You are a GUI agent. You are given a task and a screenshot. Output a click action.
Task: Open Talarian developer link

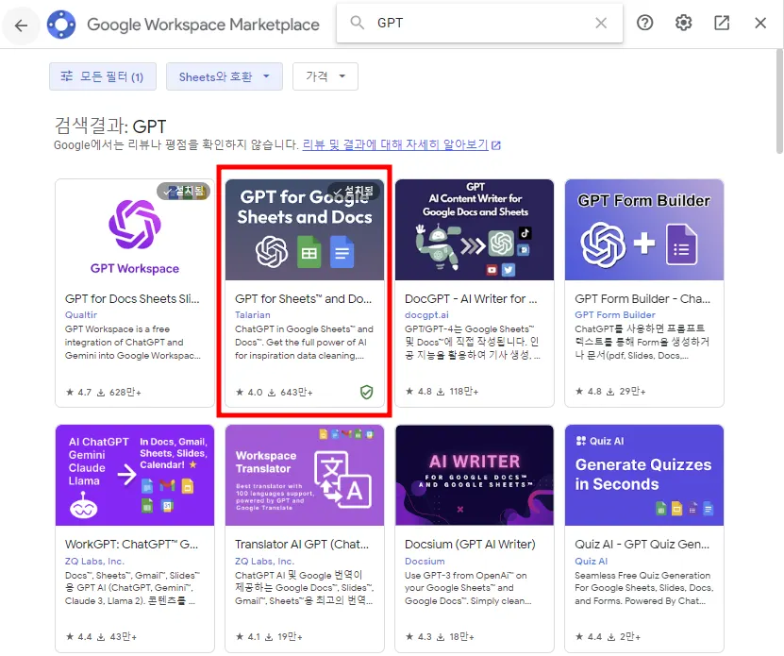coord(253,314)
